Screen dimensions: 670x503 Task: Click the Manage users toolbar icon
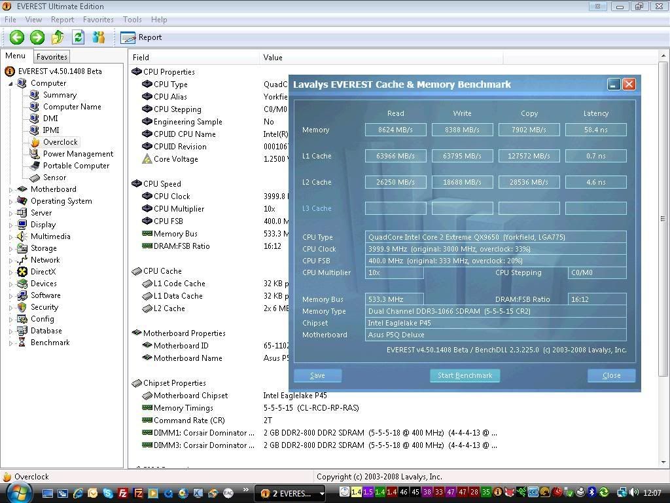click(98, 37)
